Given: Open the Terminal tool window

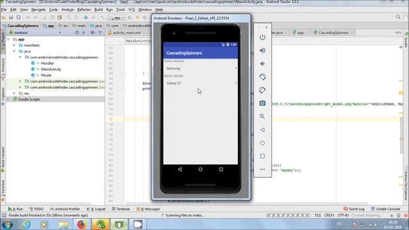Looking at the screenshot, I should tap(121, 209).
